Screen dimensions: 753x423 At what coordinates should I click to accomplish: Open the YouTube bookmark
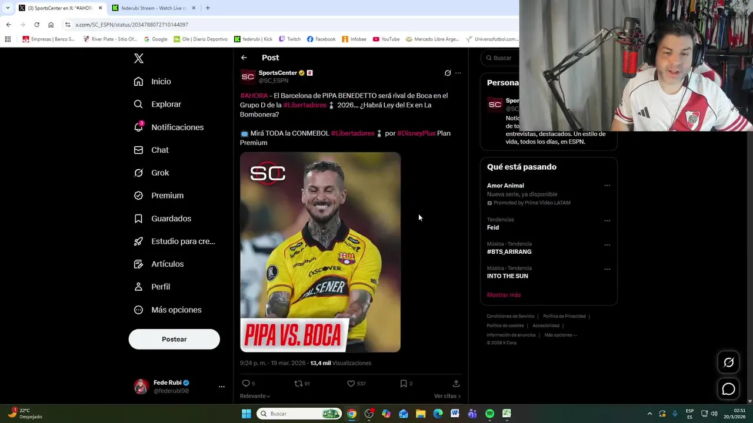tap(386, 39)
